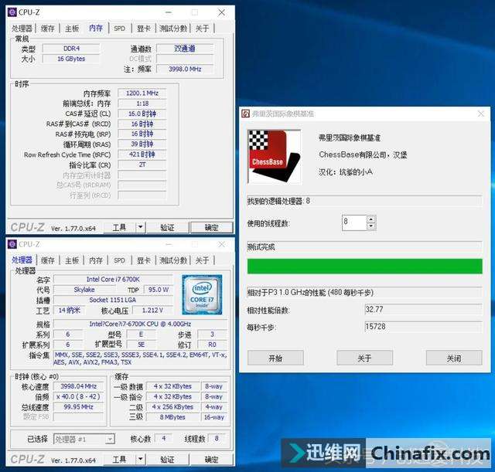
Task: Click the 8 MBytes level 3 cache value
Action: pyautogui.click(x=172, y=417)
